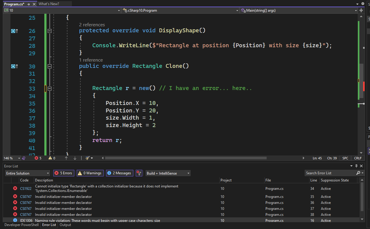Switch to the What's New? tab
Image resolution: width=370 pixels, height=229 pixels.
[49, 4]
